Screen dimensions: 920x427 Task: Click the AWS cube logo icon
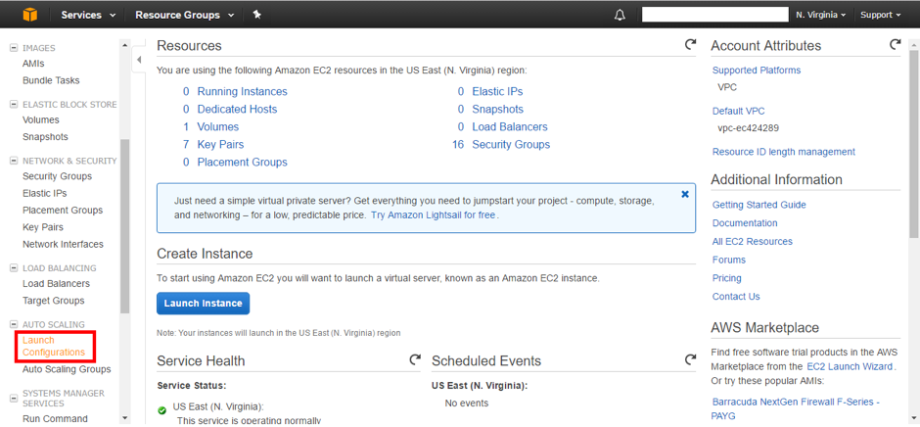pos(28,15)
